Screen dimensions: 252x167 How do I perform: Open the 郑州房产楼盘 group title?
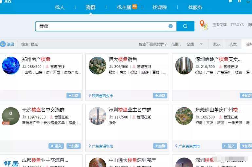coord(36,59)
